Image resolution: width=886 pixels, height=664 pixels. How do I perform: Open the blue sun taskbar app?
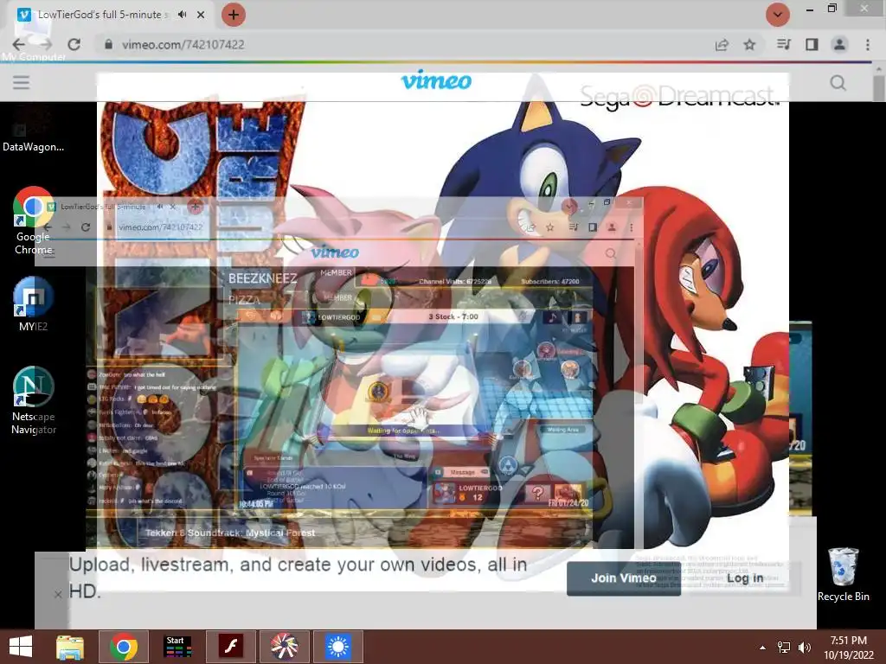click(x=338, y=647)
